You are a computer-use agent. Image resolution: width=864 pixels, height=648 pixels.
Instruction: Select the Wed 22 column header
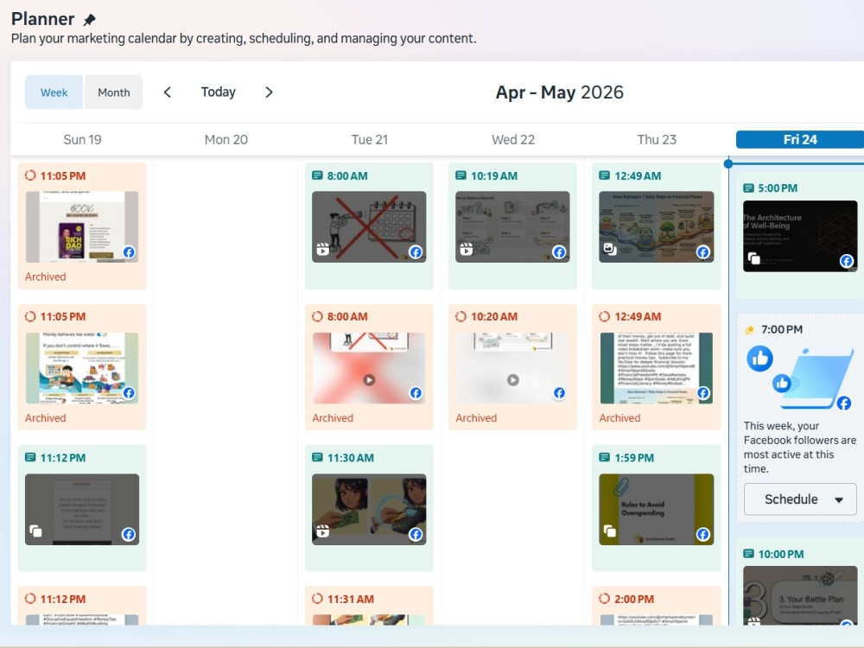[513, 139]
